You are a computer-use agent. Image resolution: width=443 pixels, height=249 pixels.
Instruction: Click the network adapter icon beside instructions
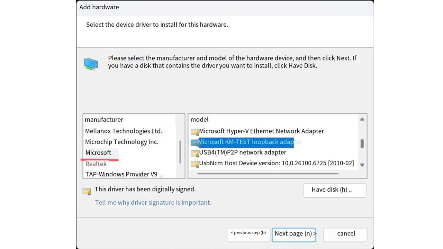(91, 64)
